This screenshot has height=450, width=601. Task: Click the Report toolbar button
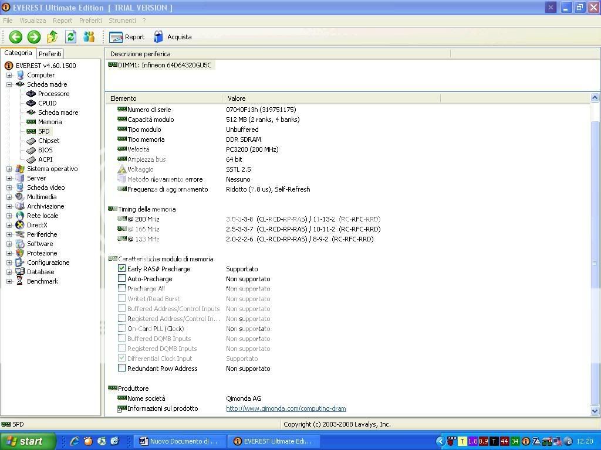click(127, 37)
